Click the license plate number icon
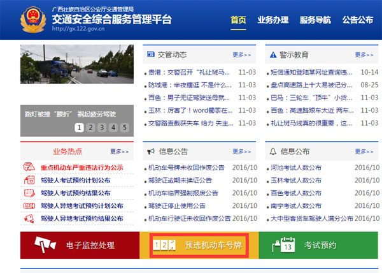382x273 pixels. (x=164, y=245)
